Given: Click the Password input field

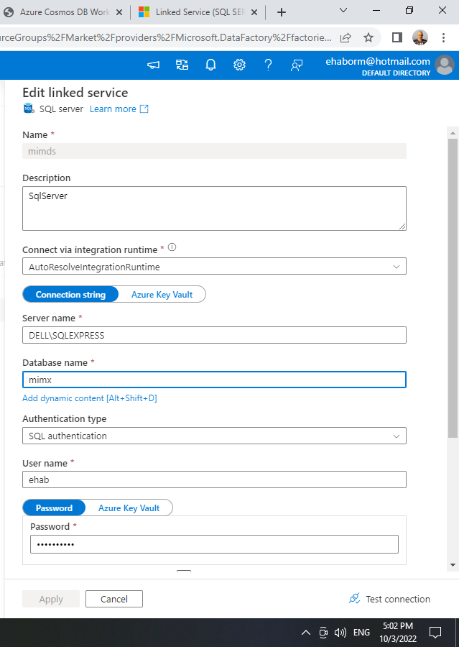Looking at the screenshot, I should (x=214, y=544).
